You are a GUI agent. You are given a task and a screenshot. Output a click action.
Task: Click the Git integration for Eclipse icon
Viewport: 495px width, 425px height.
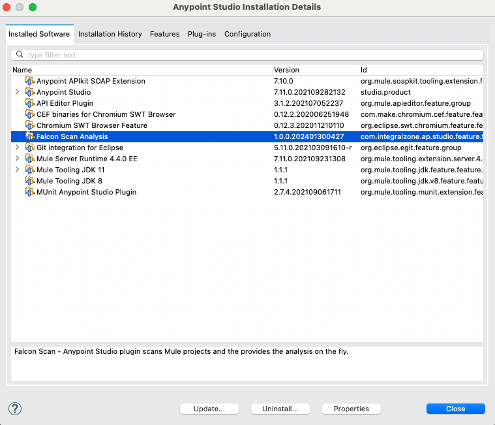click(x=30, y=148)
